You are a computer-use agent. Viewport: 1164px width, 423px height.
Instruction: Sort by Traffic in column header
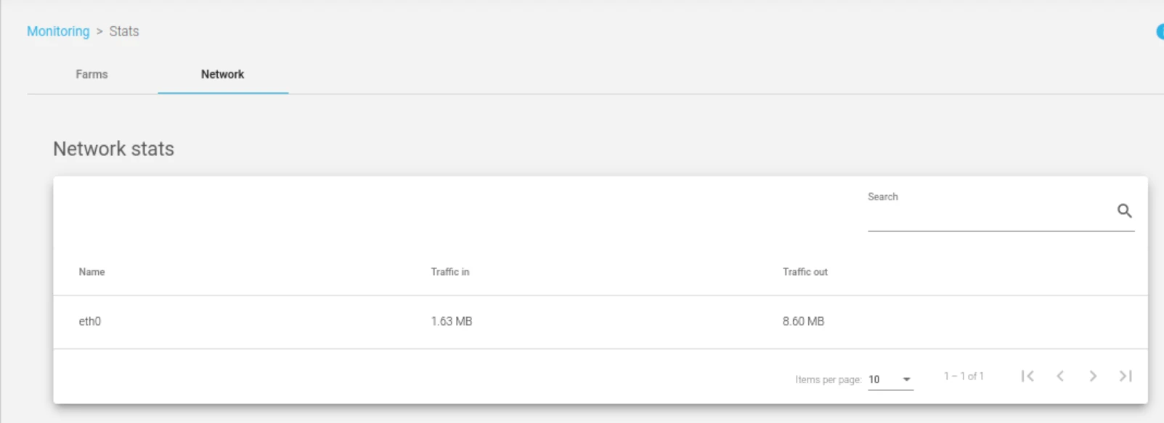[x=450, y=271]
